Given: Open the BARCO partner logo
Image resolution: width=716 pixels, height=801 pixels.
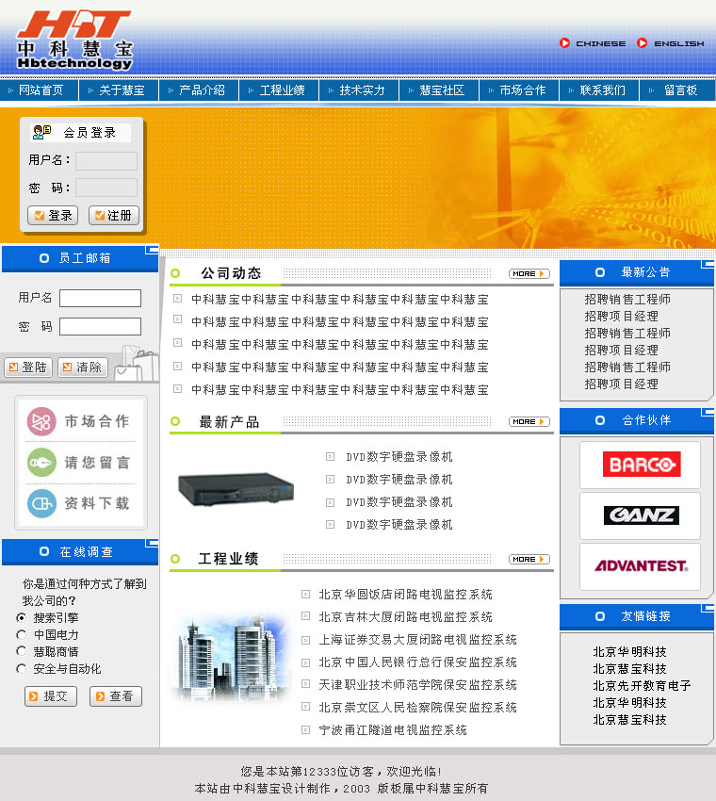Looking at the screenshot, I should pos(640,465).
